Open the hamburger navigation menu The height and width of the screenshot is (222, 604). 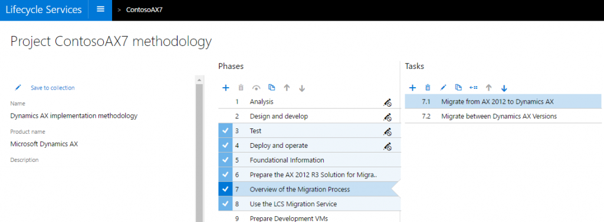click(100, 9)
